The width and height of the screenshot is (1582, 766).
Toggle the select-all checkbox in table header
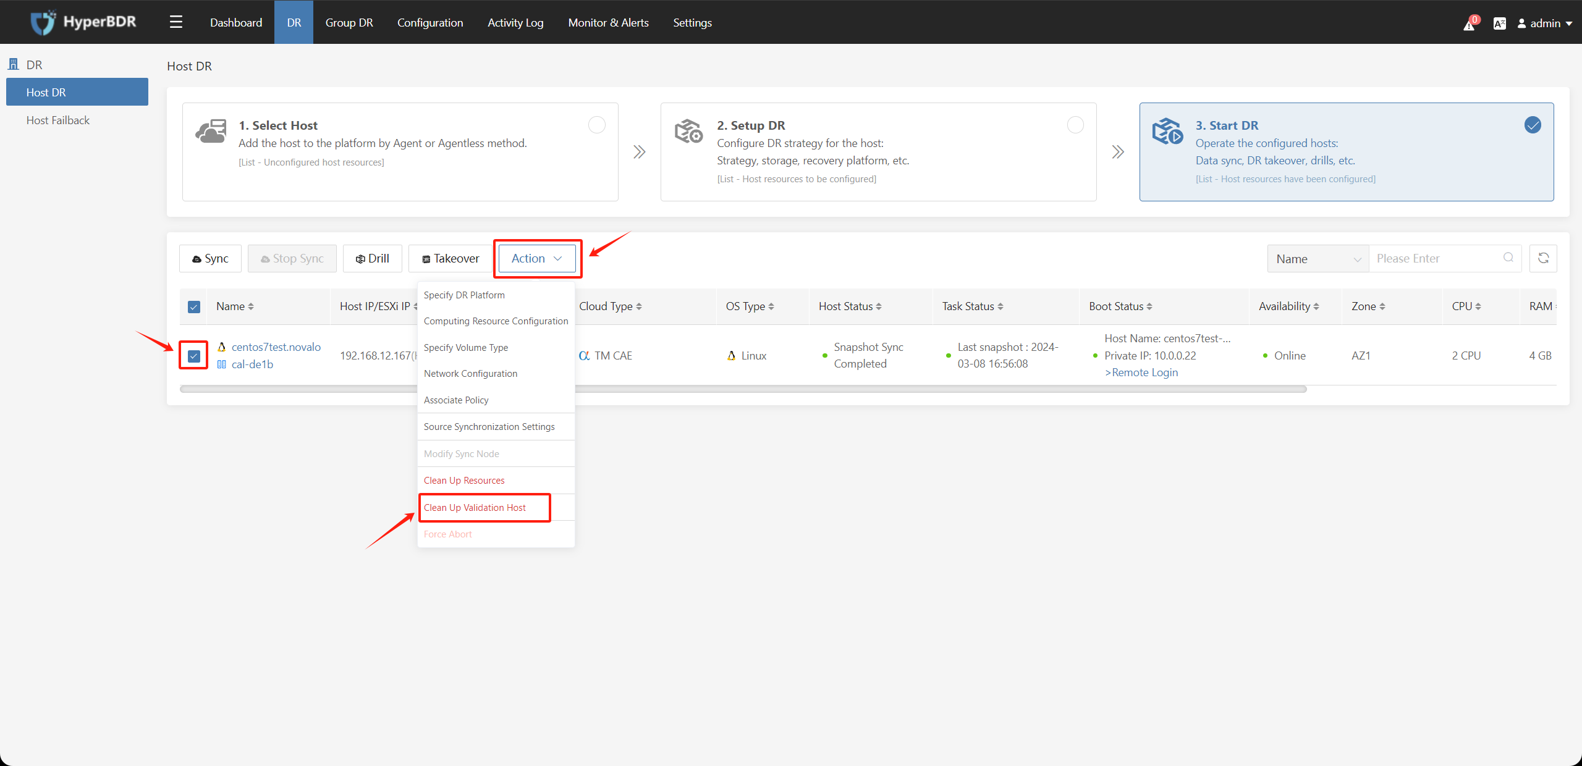tap(194, 307)
